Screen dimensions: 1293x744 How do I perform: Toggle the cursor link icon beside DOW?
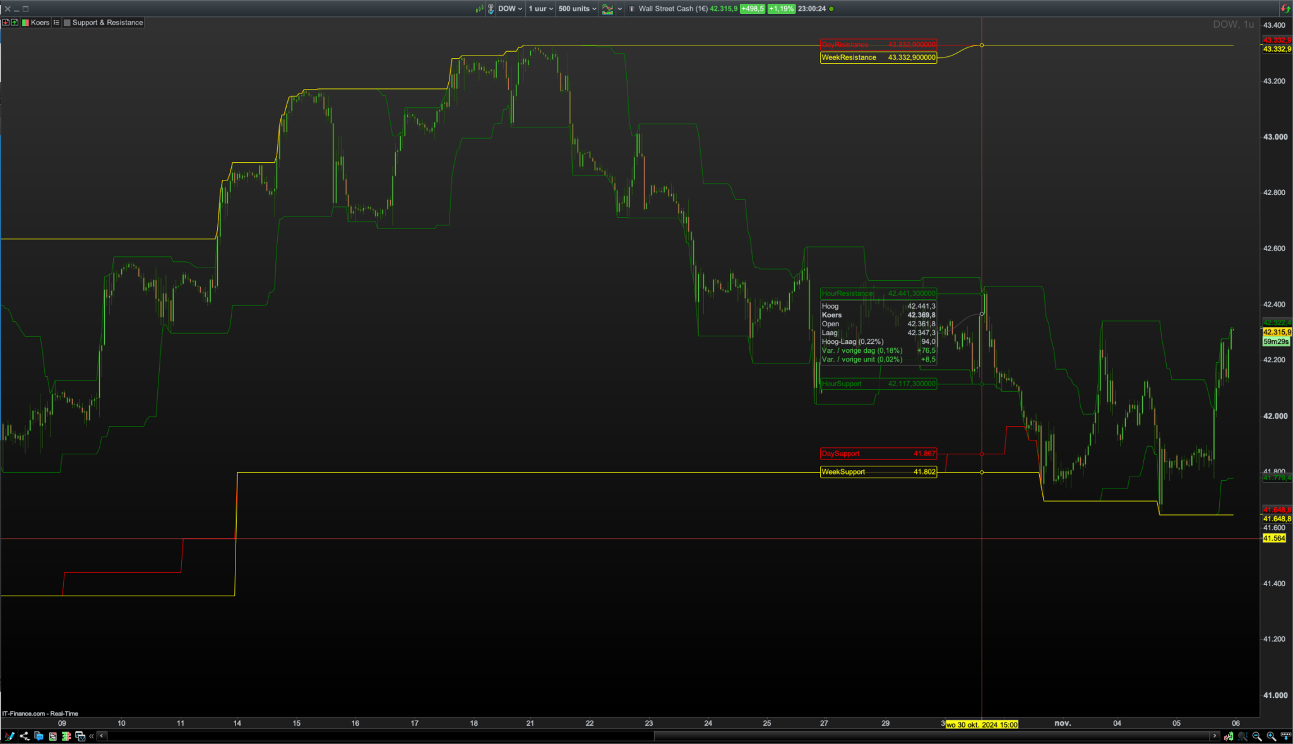click(x=491, y=9)
